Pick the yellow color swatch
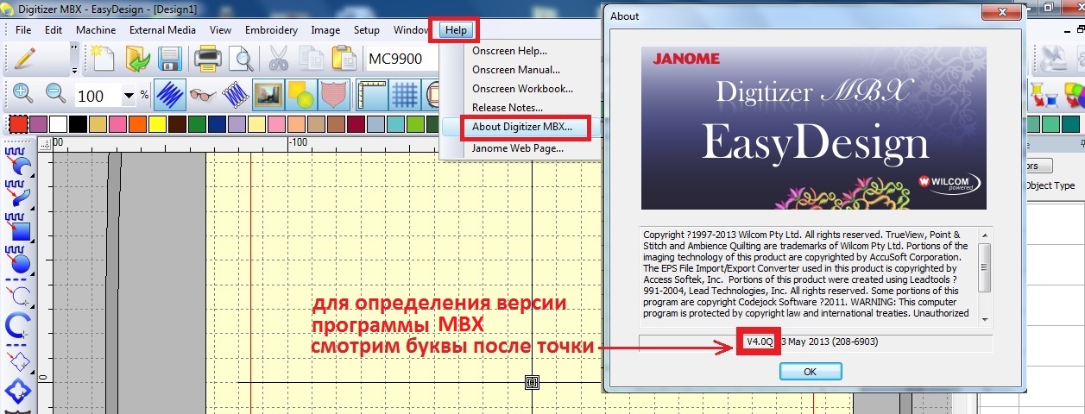This screenshot has width=1085, height=414. tap(157, 124)
